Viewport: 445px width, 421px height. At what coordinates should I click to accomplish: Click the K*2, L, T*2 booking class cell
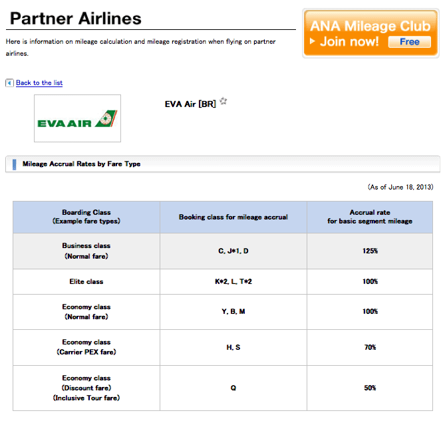point(233,282)
